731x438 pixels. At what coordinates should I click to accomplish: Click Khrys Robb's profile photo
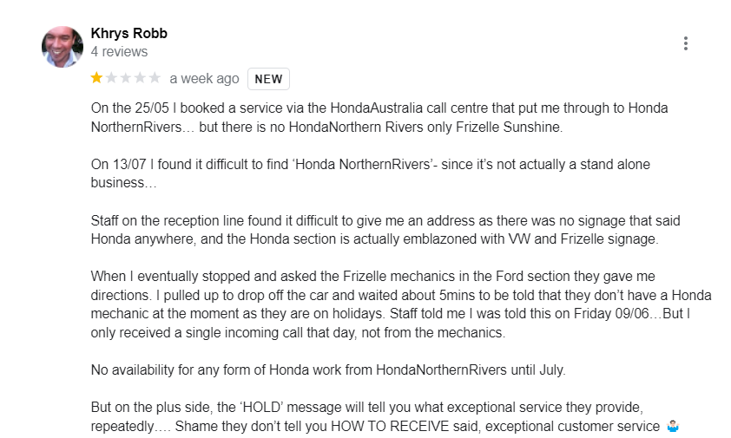click(x=63, y=47)
